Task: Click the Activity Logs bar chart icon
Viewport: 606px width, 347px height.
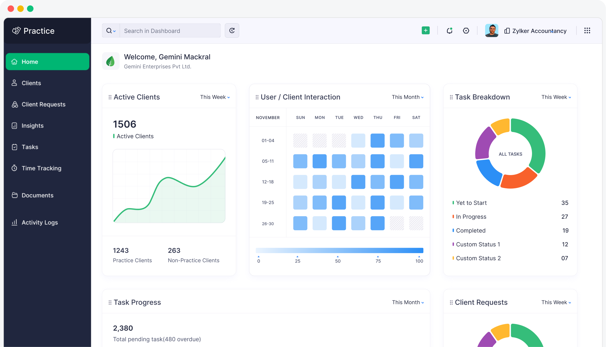Action: tap(14, 222)
